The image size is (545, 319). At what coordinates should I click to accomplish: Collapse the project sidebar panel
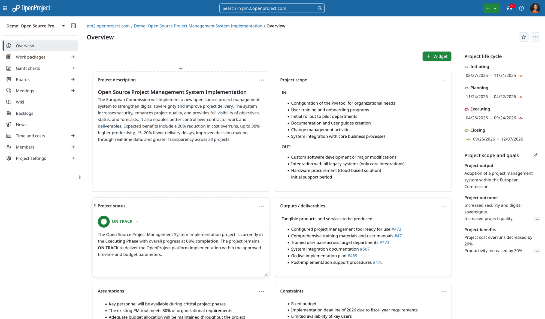73,26
